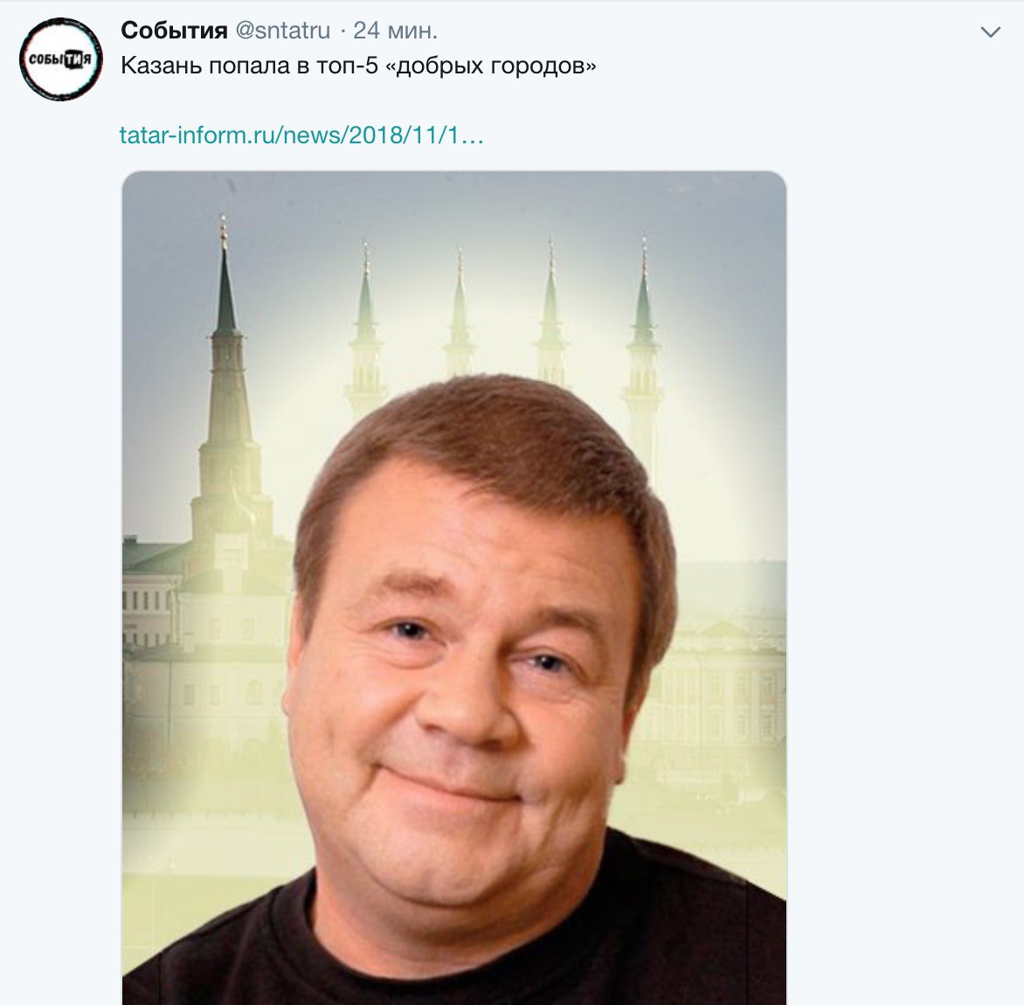Open the attached photo of the smiling man
Image resolution: width=1024 pixels, height=1005 pixels.
(454, 588)
